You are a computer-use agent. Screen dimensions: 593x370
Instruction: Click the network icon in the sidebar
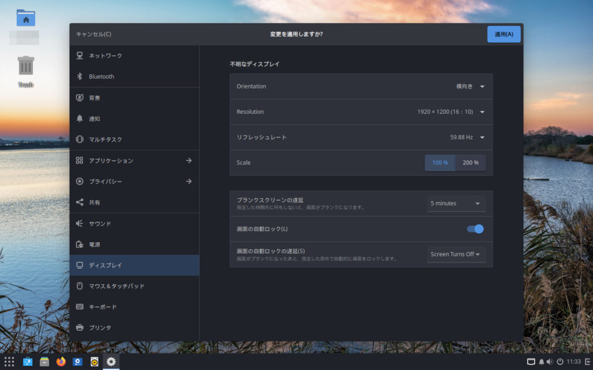[x=80, y=55]
